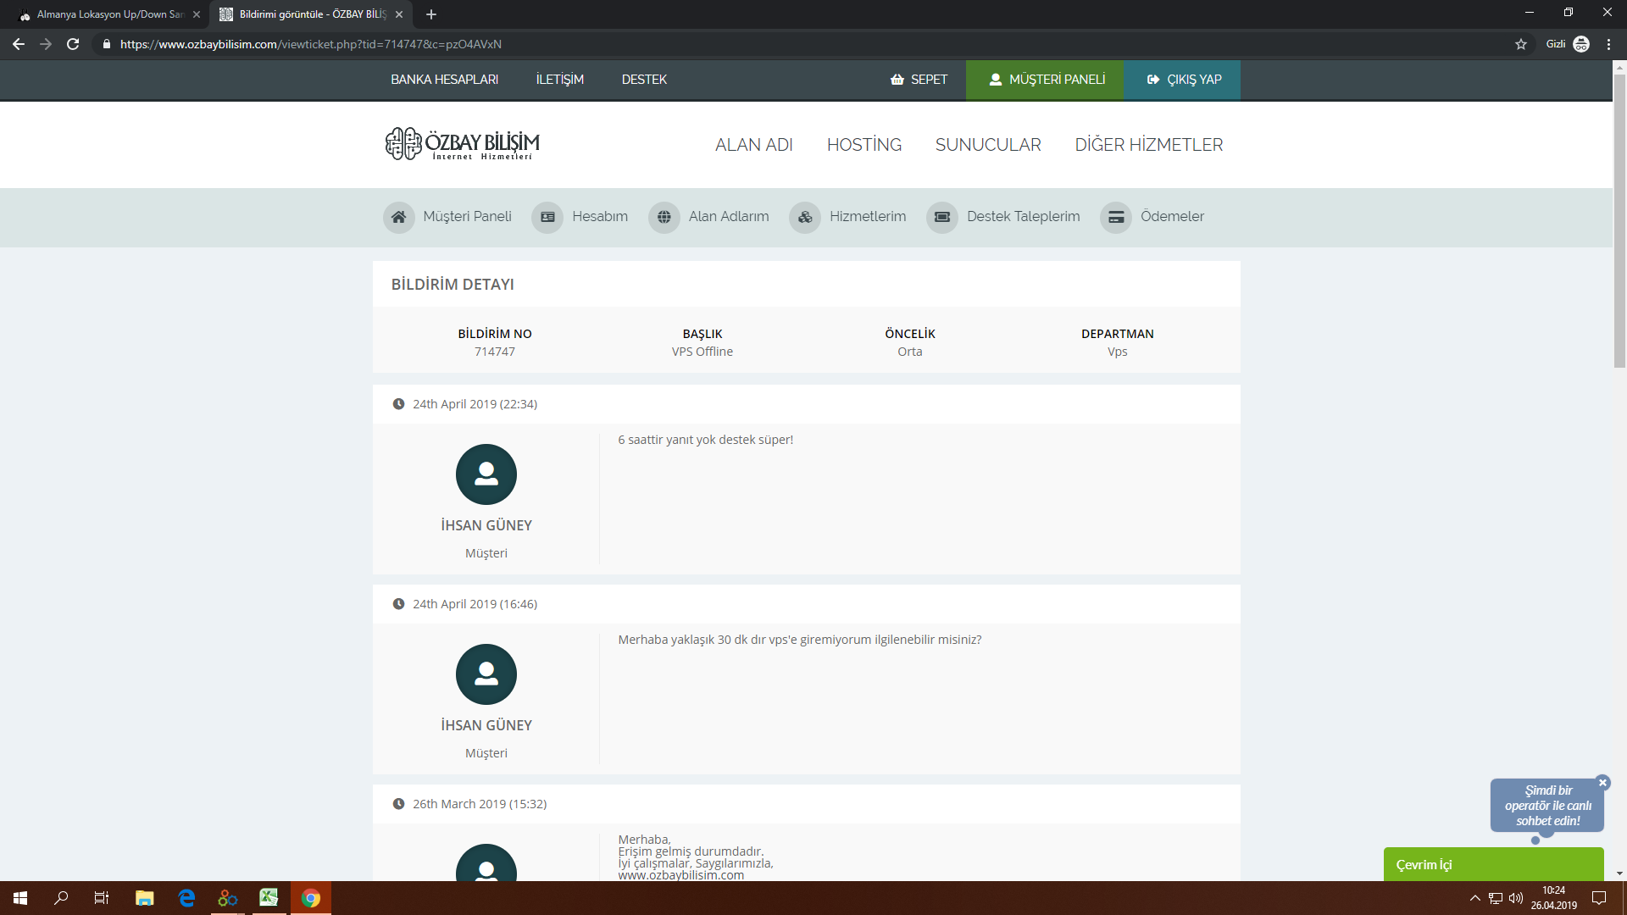The width and height of the screenshot is (1627, 915).
Task: Bookmark page with the star icon
Action: (1521, 44)
